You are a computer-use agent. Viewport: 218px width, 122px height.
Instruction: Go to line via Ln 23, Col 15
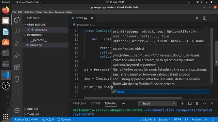pos(147,119)
